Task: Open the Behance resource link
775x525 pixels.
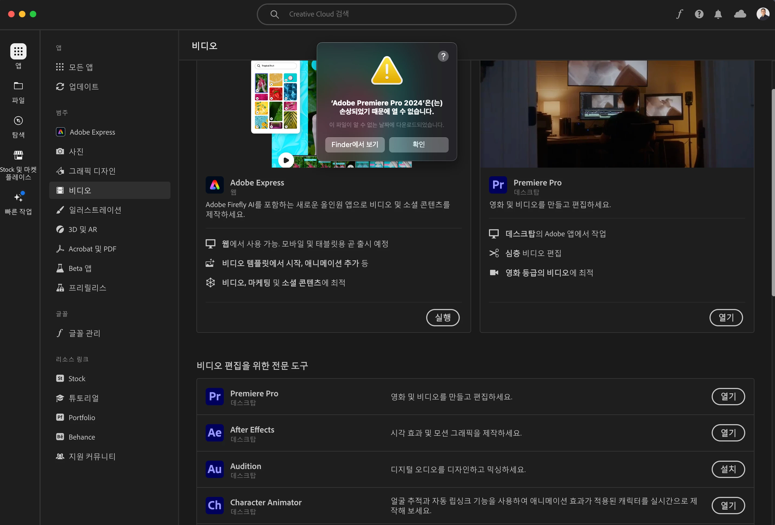Action: pyautogui.click(x=81, y=437)
